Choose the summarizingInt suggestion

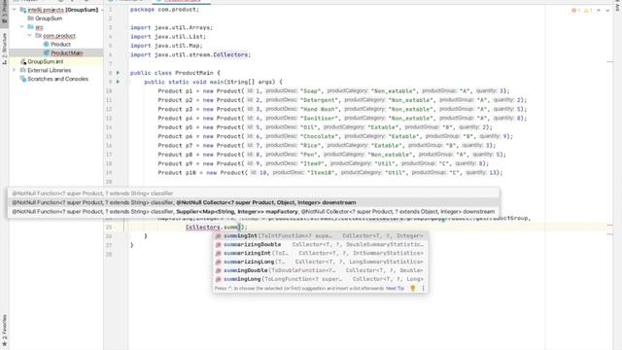point(320,253)
